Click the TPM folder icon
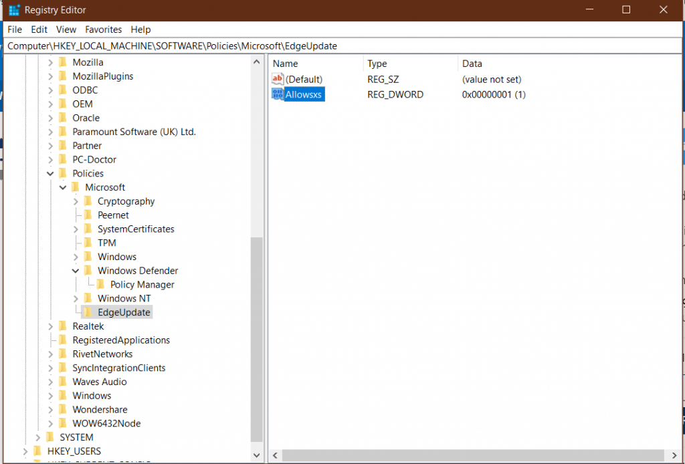This screenshot has width=685, height=464. coord(88,243)
